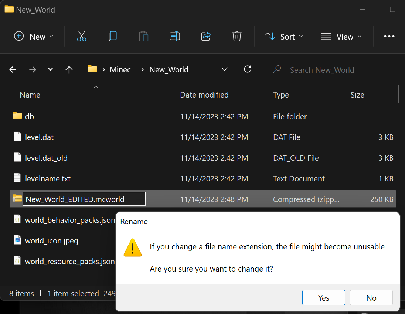Click the Share icon in toolbar
The width and height of the screenshot is (405, 314).
206,37
